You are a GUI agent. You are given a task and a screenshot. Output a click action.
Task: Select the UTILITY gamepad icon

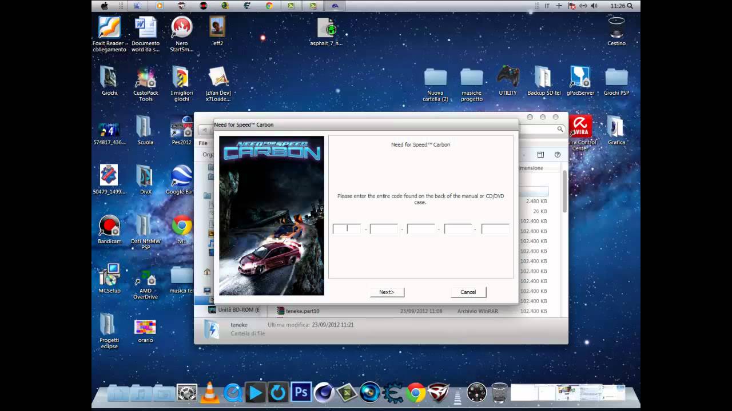click(x=508, y=80)
